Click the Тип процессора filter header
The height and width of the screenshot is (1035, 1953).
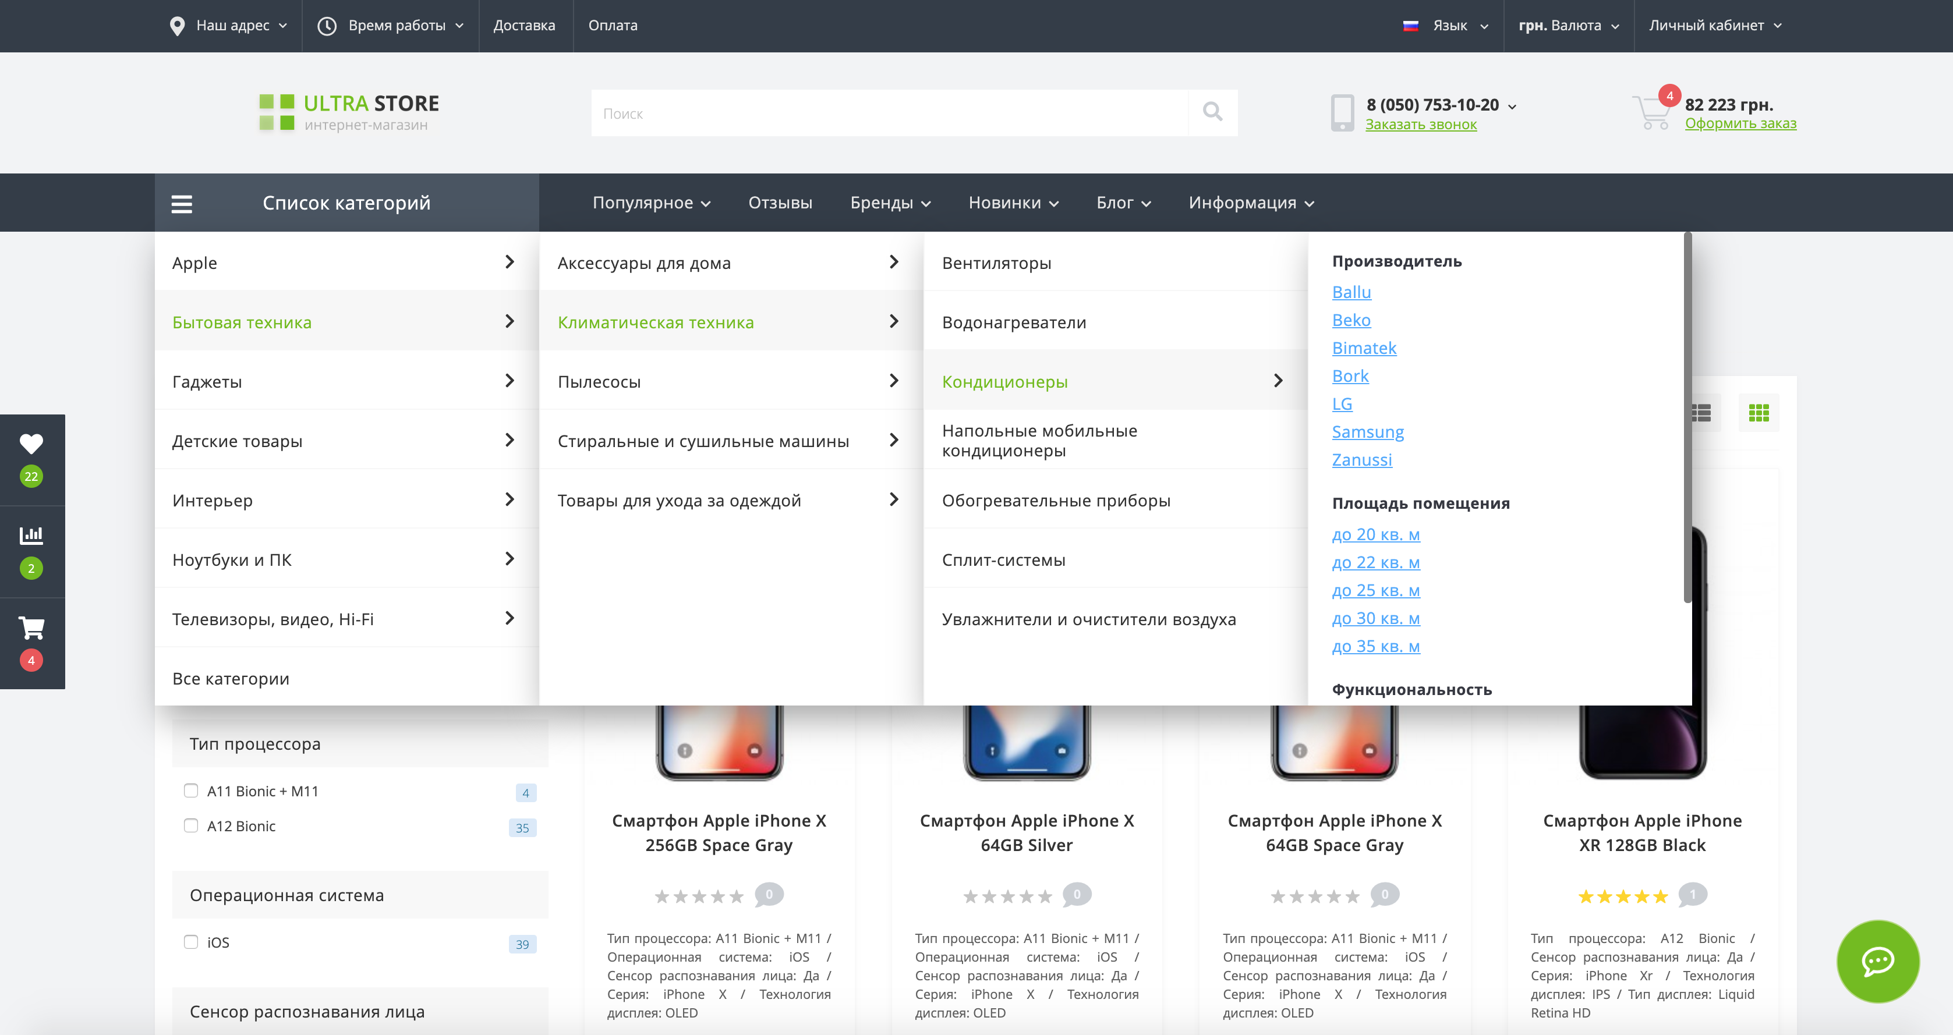(359, 743)
